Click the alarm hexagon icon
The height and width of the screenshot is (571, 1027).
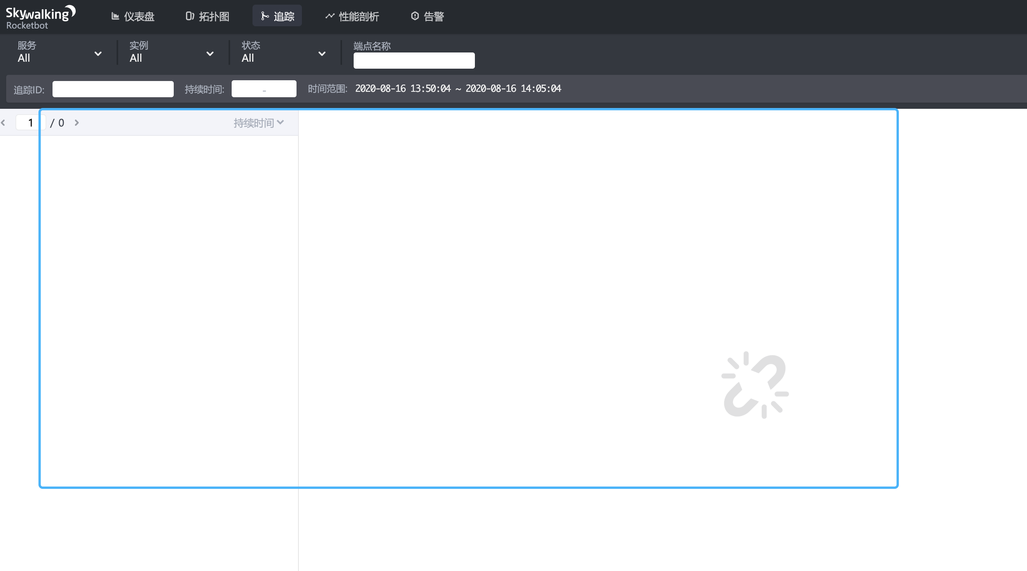415,16
